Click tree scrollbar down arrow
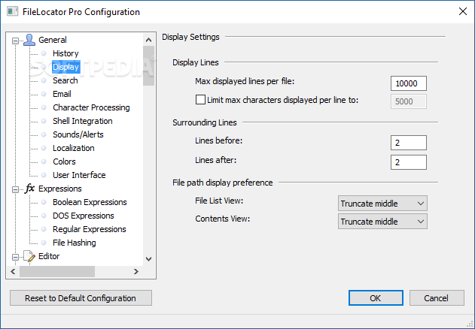Screen dimensions: 475x329 coord(148,259)
